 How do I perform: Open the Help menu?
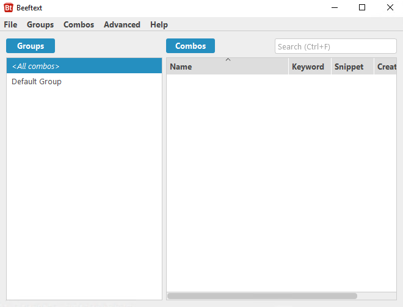[159, 25]
